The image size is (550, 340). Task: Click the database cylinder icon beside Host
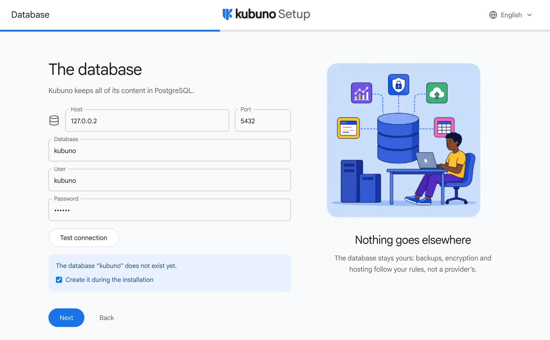pos(54,120)
